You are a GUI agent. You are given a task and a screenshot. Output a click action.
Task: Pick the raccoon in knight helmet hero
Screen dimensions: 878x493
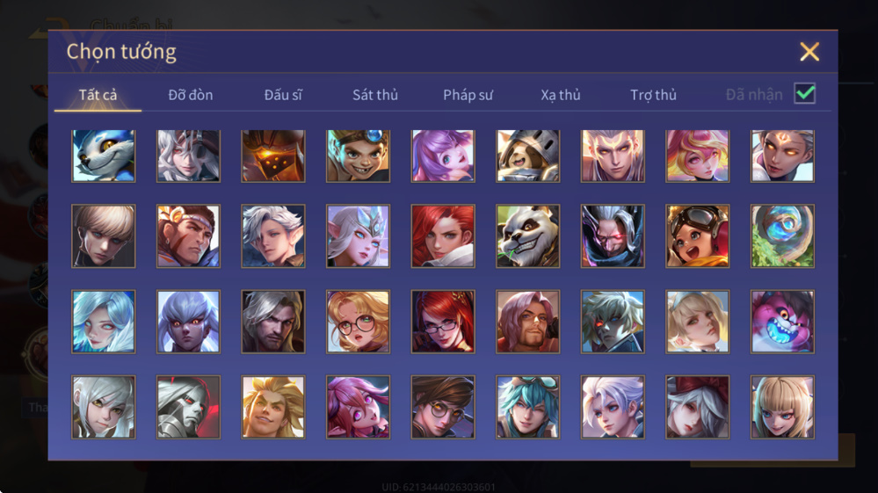coord(527,156)
